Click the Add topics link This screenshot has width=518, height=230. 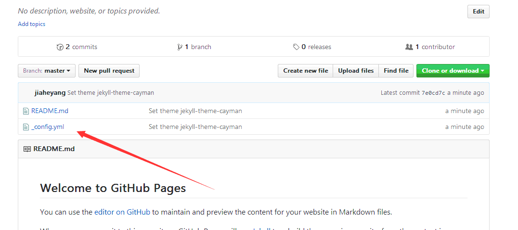(32, 24)
